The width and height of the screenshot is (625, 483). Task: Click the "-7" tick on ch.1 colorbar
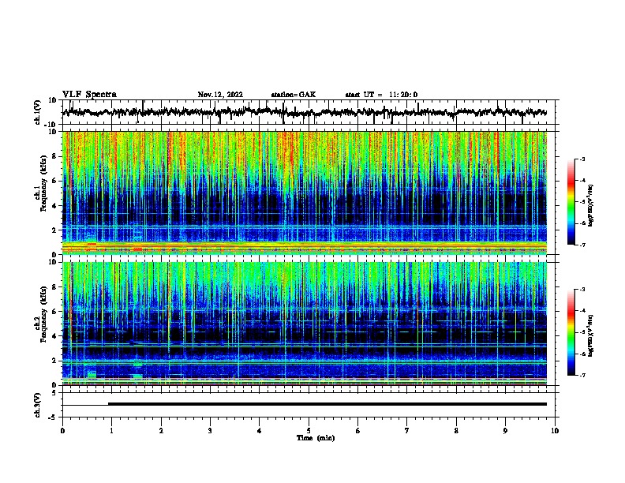point(582,245)
